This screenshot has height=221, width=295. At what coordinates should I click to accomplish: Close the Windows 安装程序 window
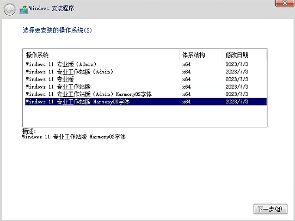(x=285, y=3)
